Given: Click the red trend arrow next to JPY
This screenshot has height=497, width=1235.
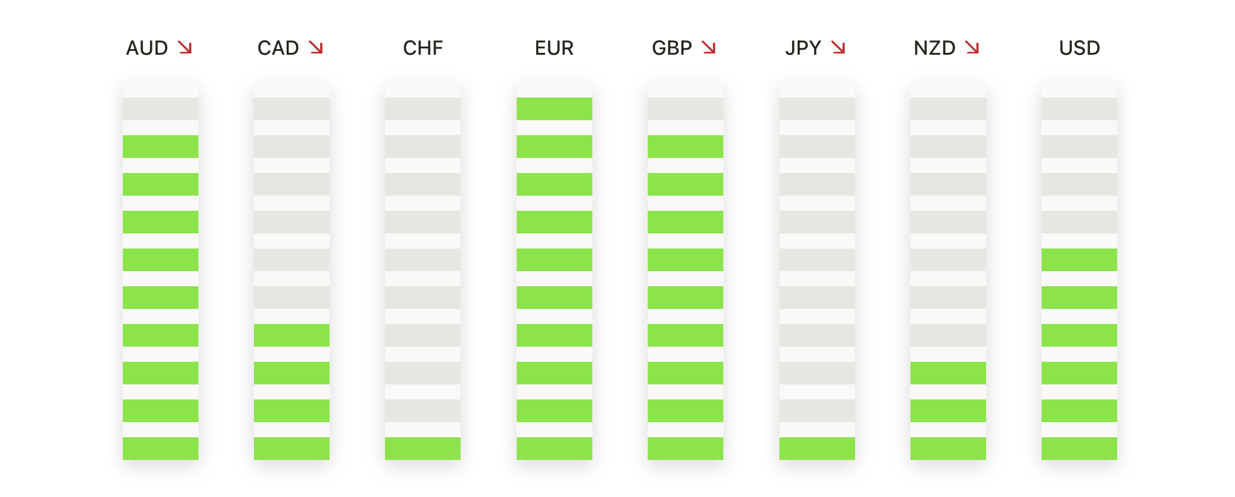Looking at the screenshot, I should [x=838, y=48].
